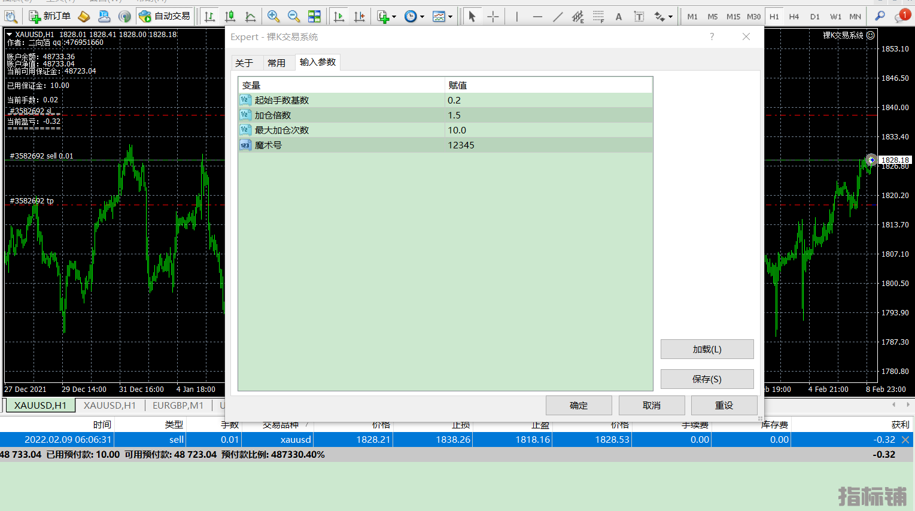
Task: Open the Strategy Tester magnifier icon
Action: 11,17
